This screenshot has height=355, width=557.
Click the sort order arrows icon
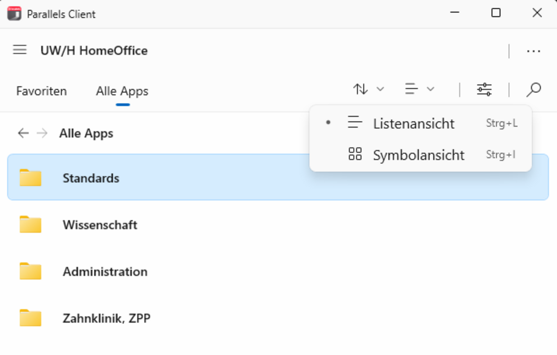coord(360,89)
